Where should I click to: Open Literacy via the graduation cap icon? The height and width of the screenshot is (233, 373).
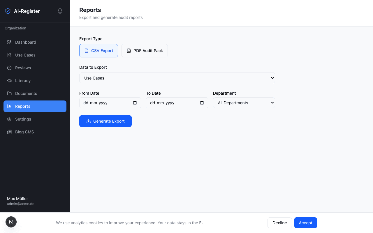(9, 80)
